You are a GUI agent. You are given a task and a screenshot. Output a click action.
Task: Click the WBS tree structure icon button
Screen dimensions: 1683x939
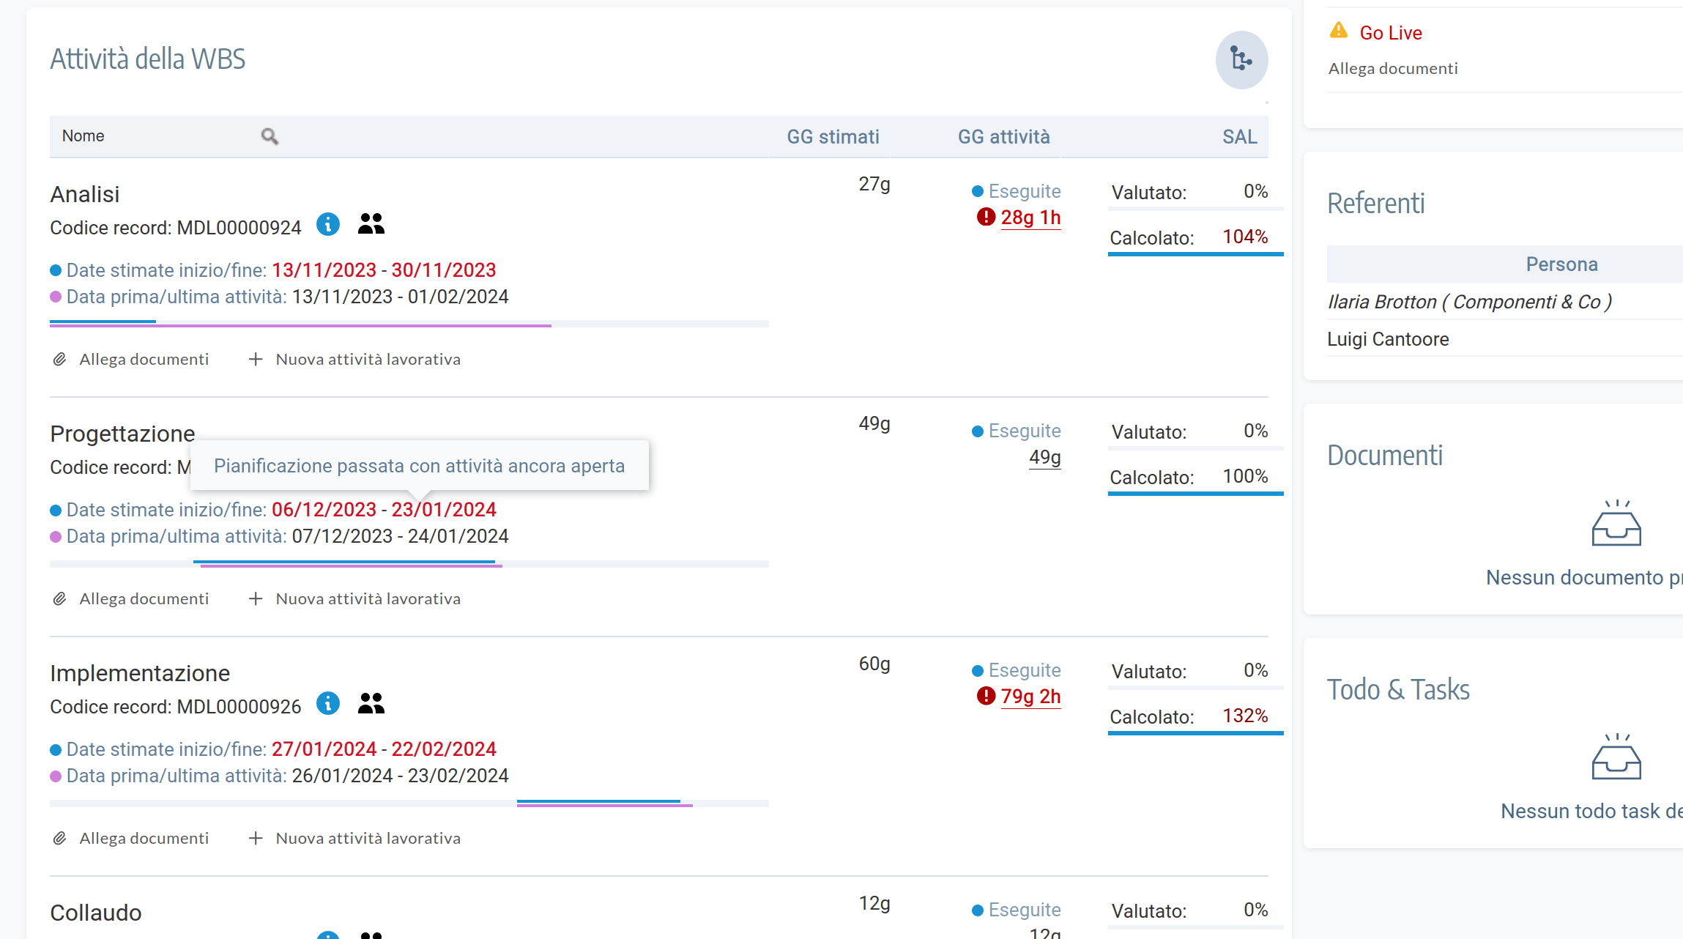click(1241, 59)
